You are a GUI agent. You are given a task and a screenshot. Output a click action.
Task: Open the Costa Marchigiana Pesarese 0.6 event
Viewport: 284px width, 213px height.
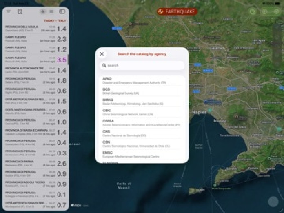click(x=35, y=111)
